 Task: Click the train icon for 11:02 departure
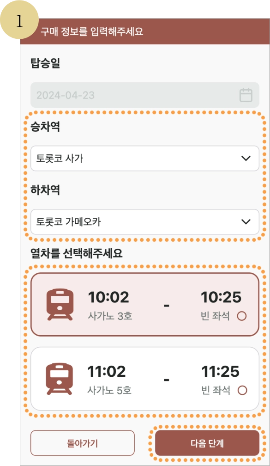[x=59, y=379]
